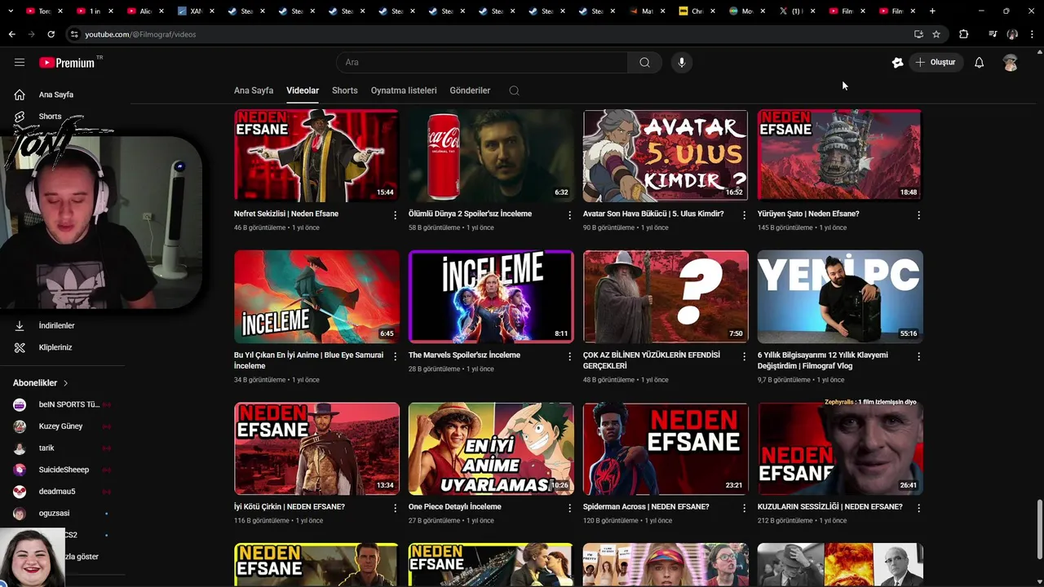Image resolution: width=1044 pixels, height=587 pixels.
Task: Click the browser tab search dropdown
Action: pos(11,11)
